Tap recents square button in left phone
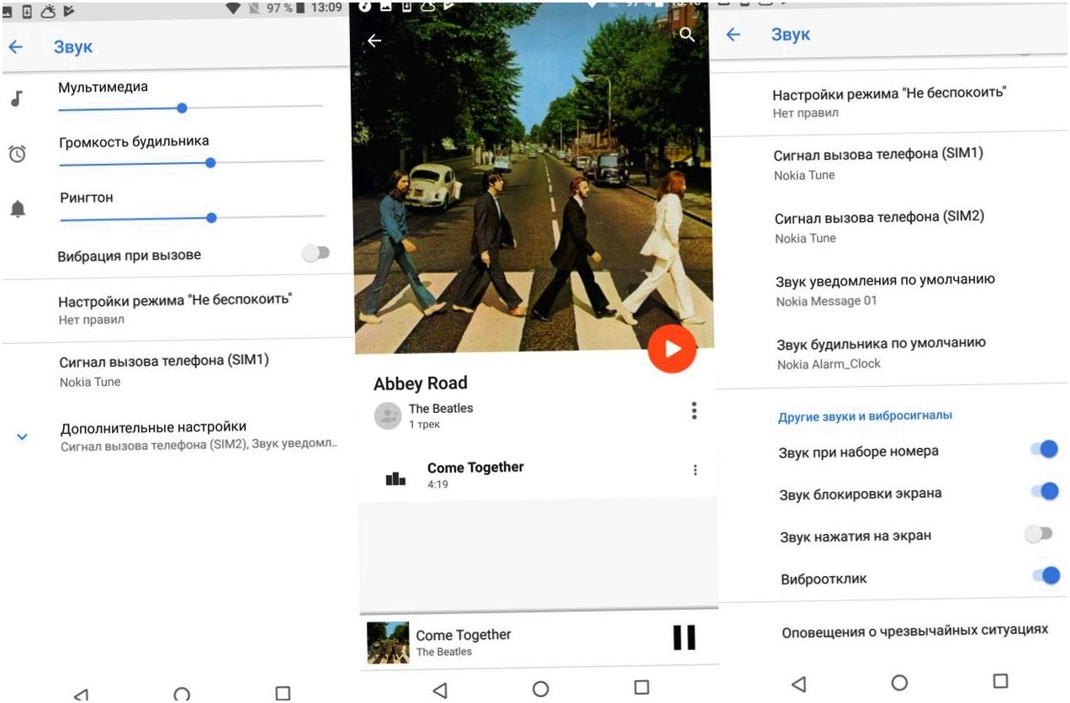 point(283,694)
